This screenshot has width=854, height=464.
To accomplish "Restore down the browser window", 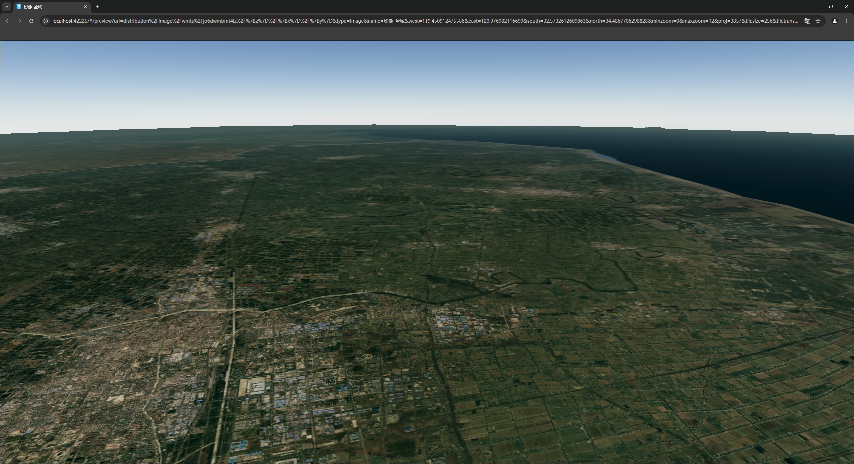I will point(831,7).
